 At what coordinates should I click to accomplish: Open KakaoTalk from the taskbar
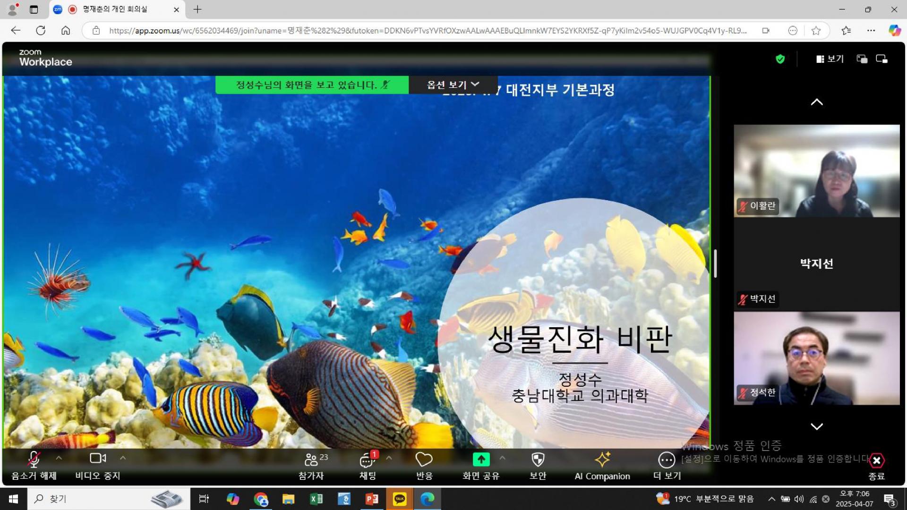[400, 499]
